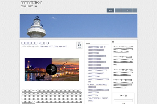Focus the E-Mail subscription input field
The width and height of the screenshot is (157, 104).
click(x=123, y=101)
